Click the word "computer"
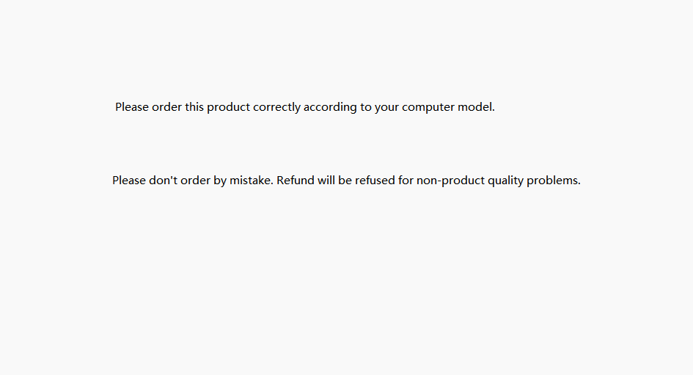 pos(428,107)
